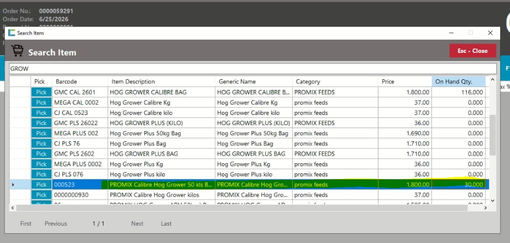The image size is (510, 243).
Task: Click the vertical scrollbar up arrow
Action: coord(493,79)
